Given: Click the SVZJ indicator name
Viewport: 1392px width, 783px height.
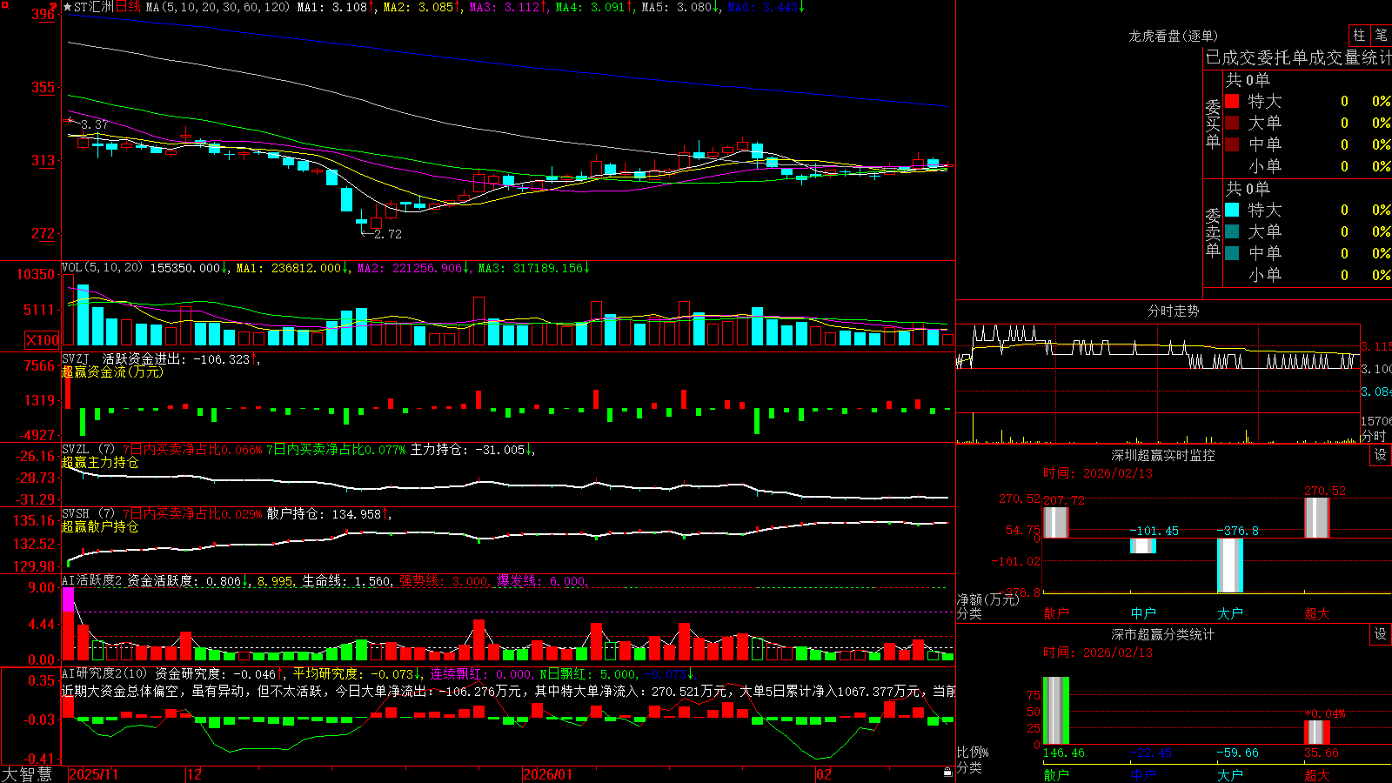Looking at the screenshot, I should (x=76, y=358).
